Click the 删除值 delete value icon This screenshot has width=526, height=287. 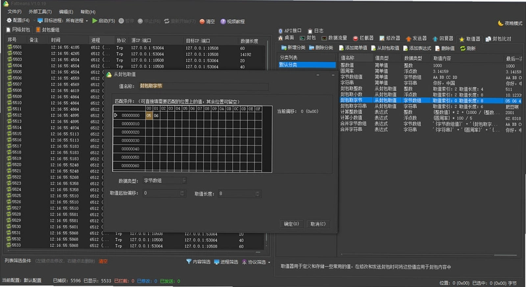pos(437,48)
